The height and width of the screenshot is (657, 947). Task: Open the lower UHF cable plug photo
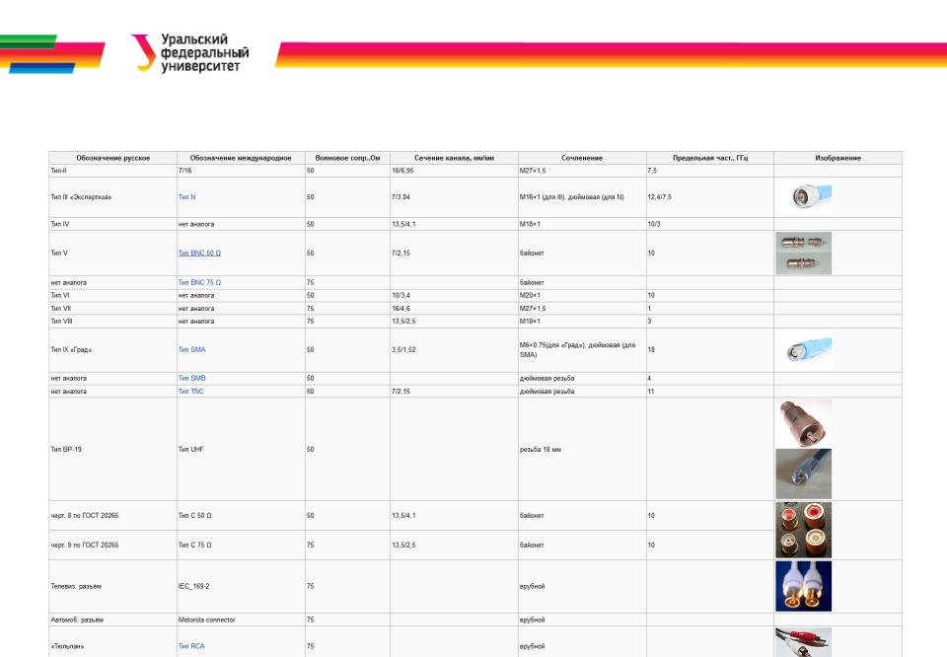point(804,474)
